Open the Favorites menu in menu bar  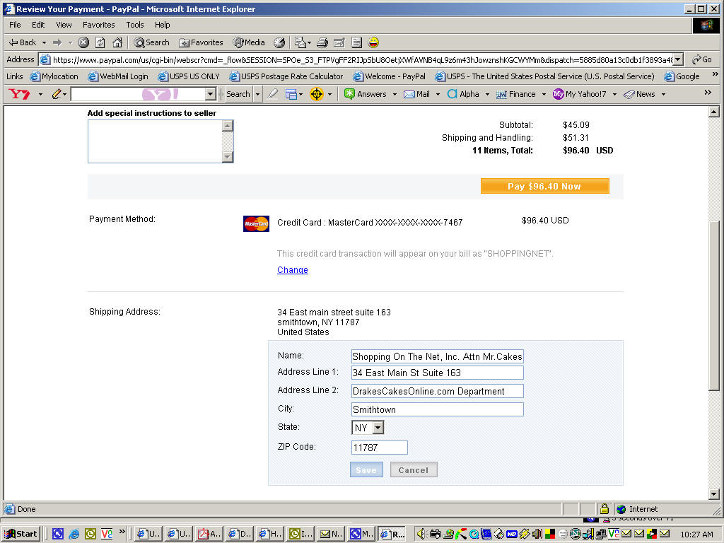tap(98, 25)
